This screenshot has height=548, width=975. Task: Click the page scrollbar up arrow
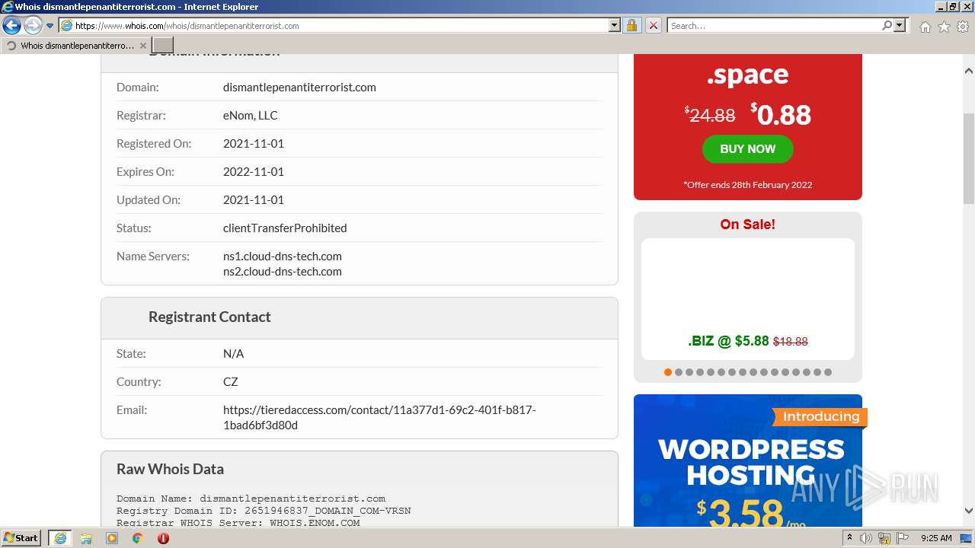pyautogui.click(x=969, y=71)
